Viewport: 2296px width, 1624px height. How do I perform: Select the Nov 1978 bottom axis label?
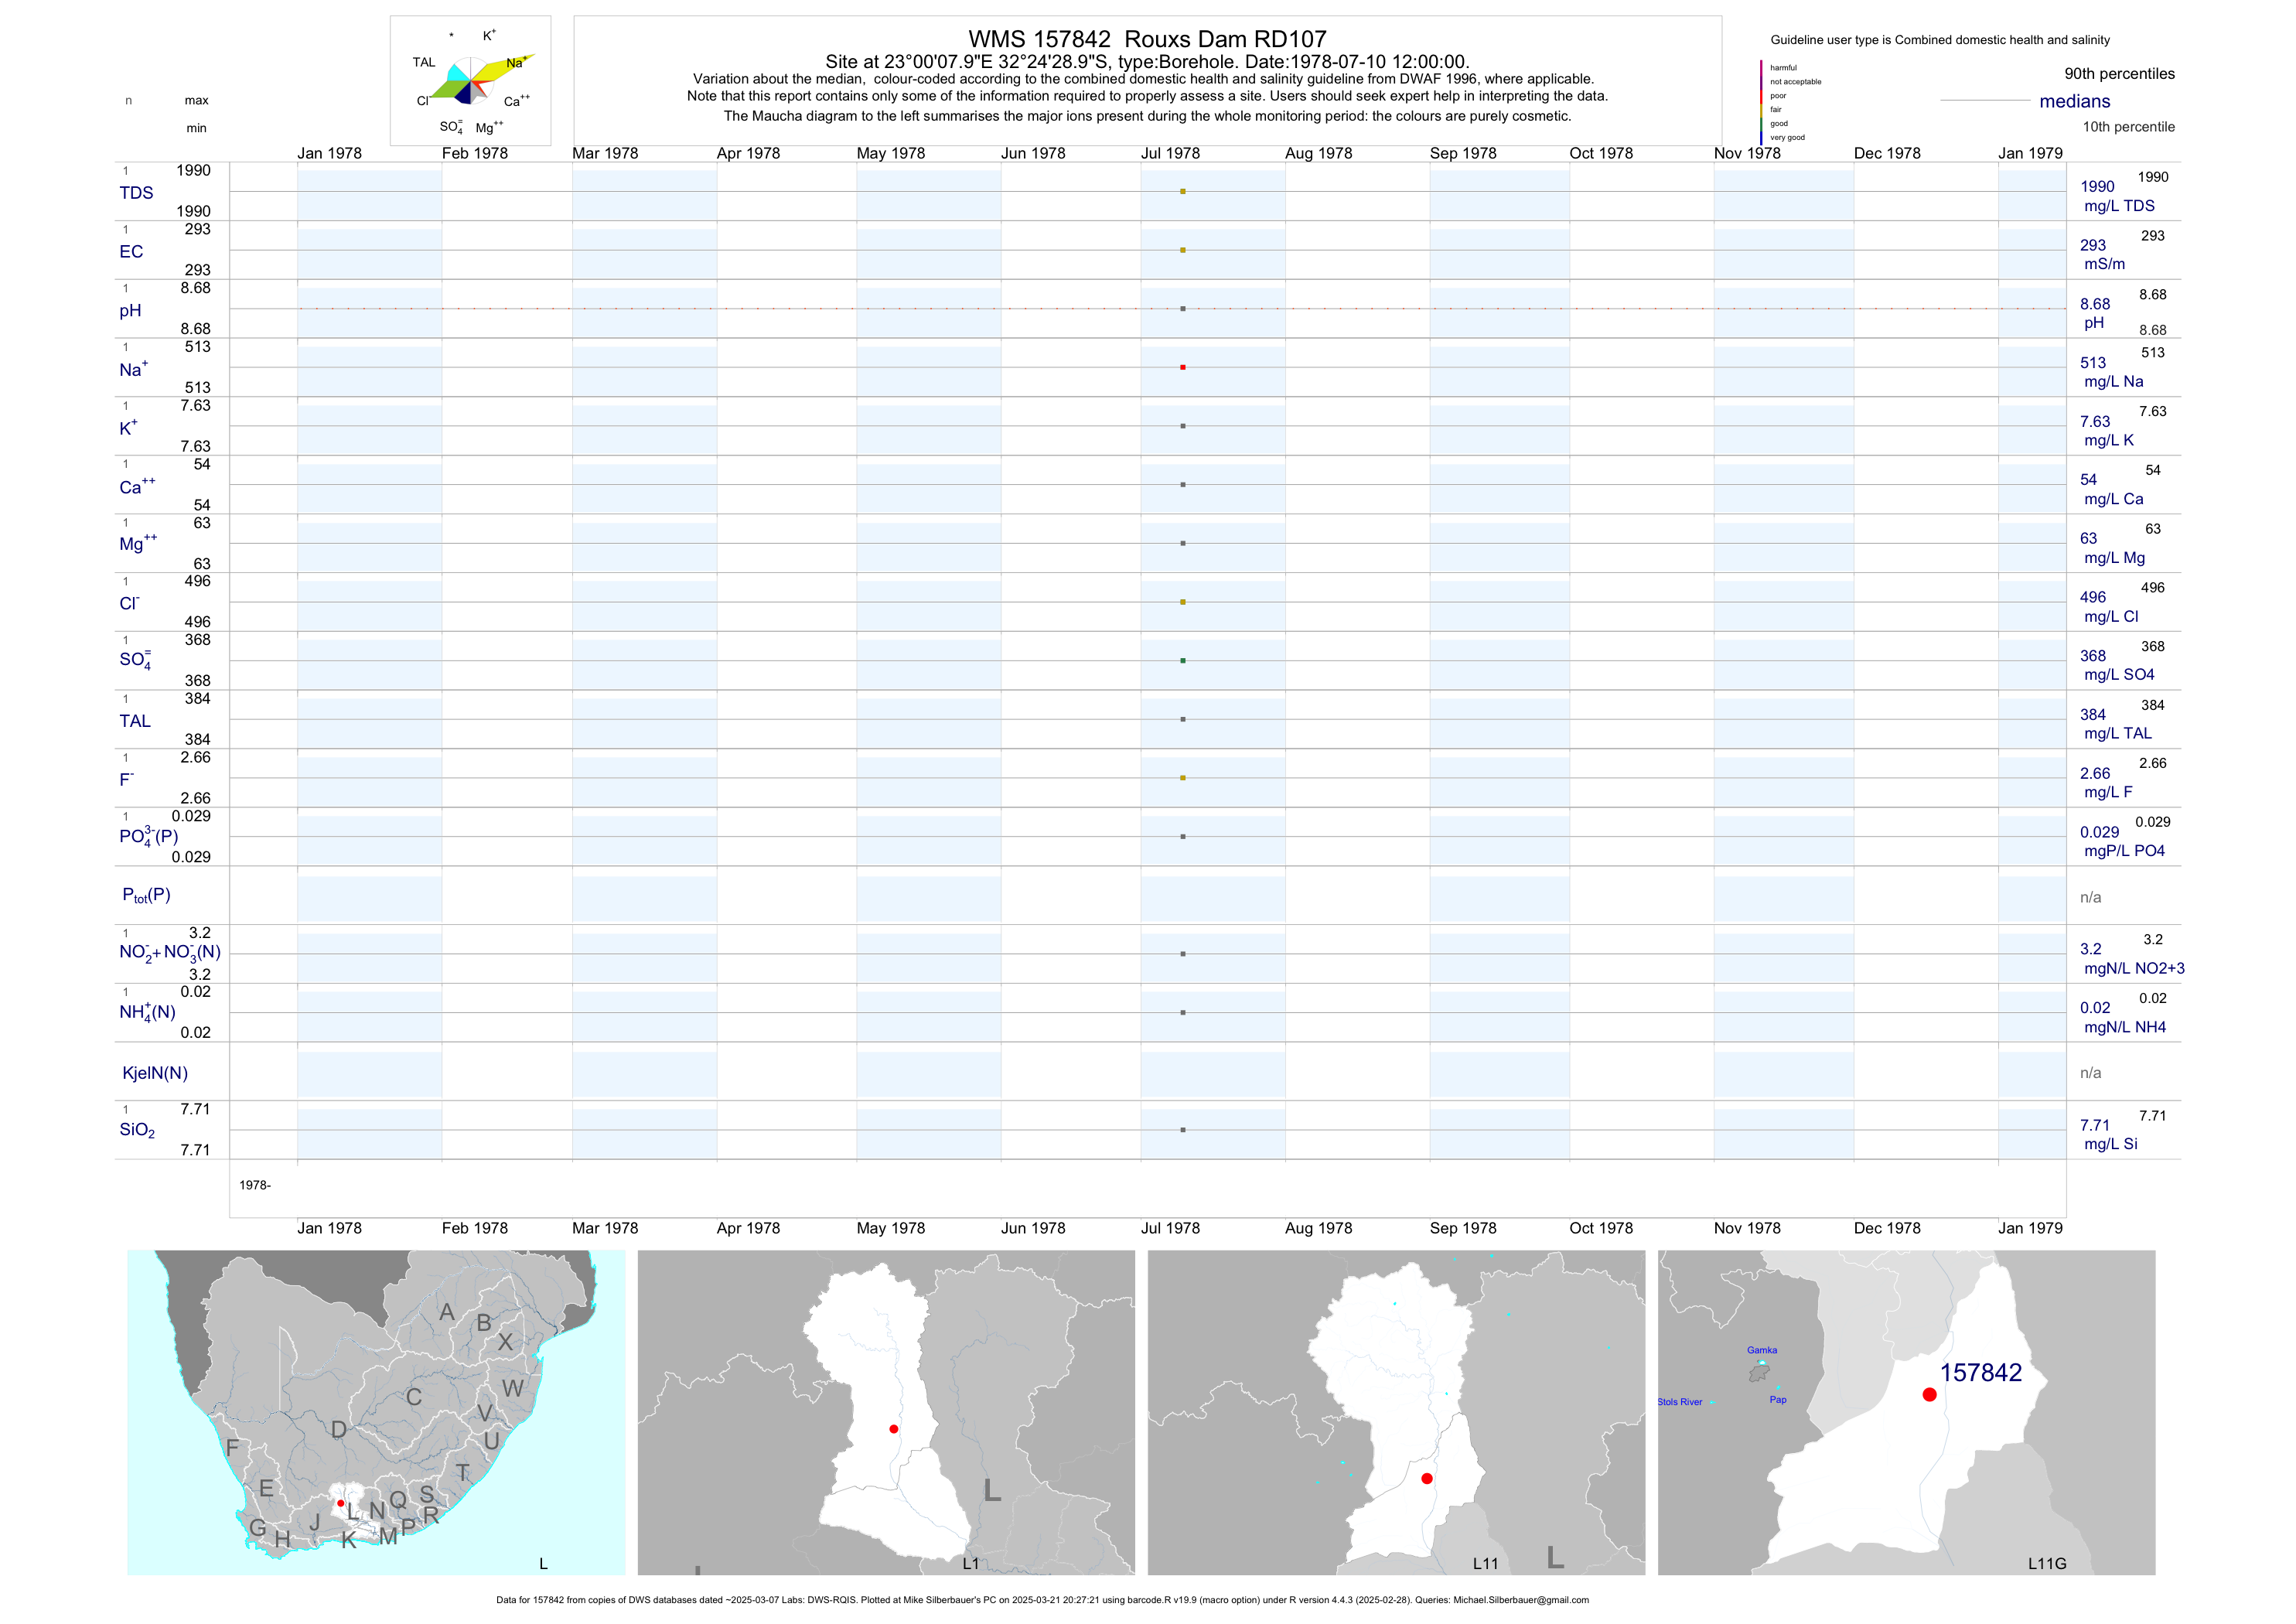tap(1746, 1228)
